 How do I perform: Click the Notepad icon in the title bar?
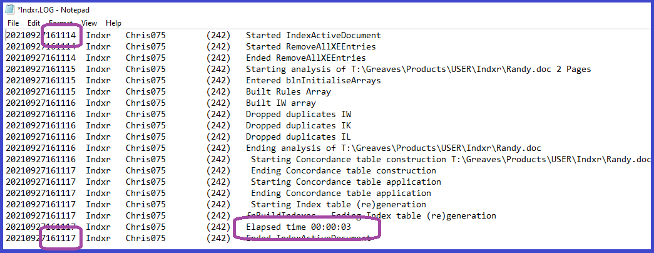[9, 9]
